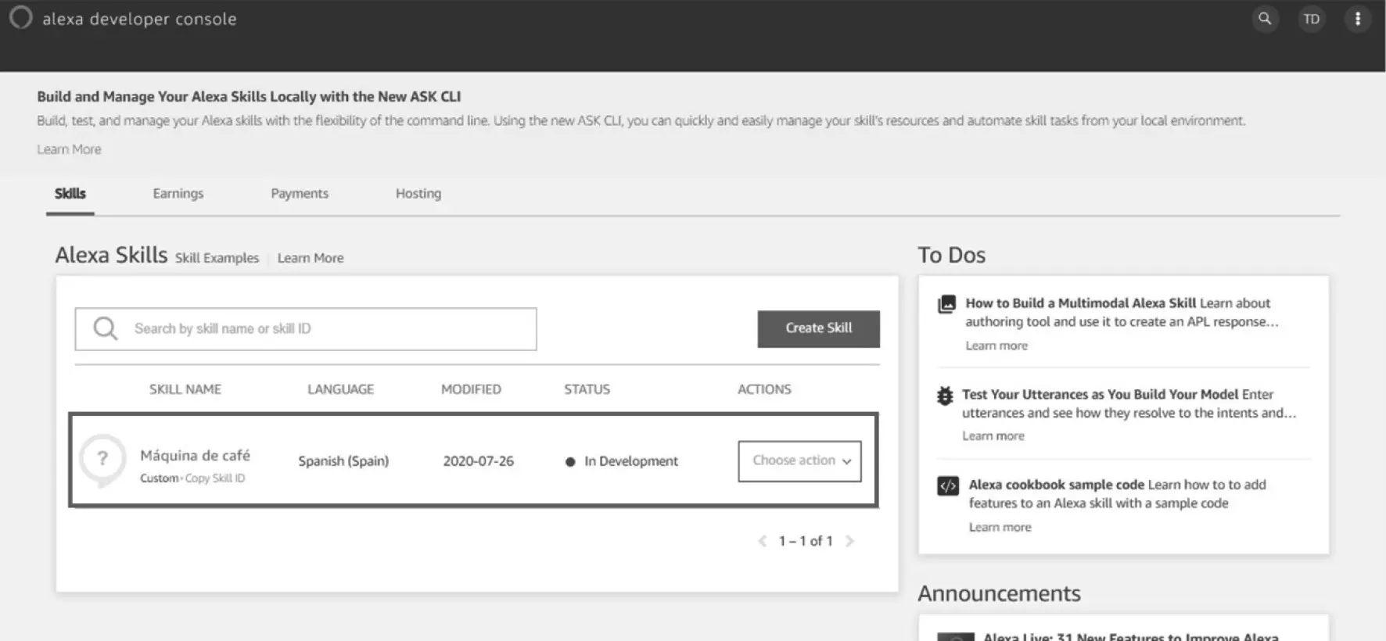Switch to the Earnings tab
The image size is (1386, 641).
pos(178,194)
